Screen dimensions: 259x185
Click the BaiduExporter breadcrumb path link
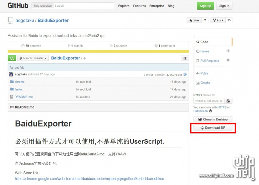[x=65, y=58]
